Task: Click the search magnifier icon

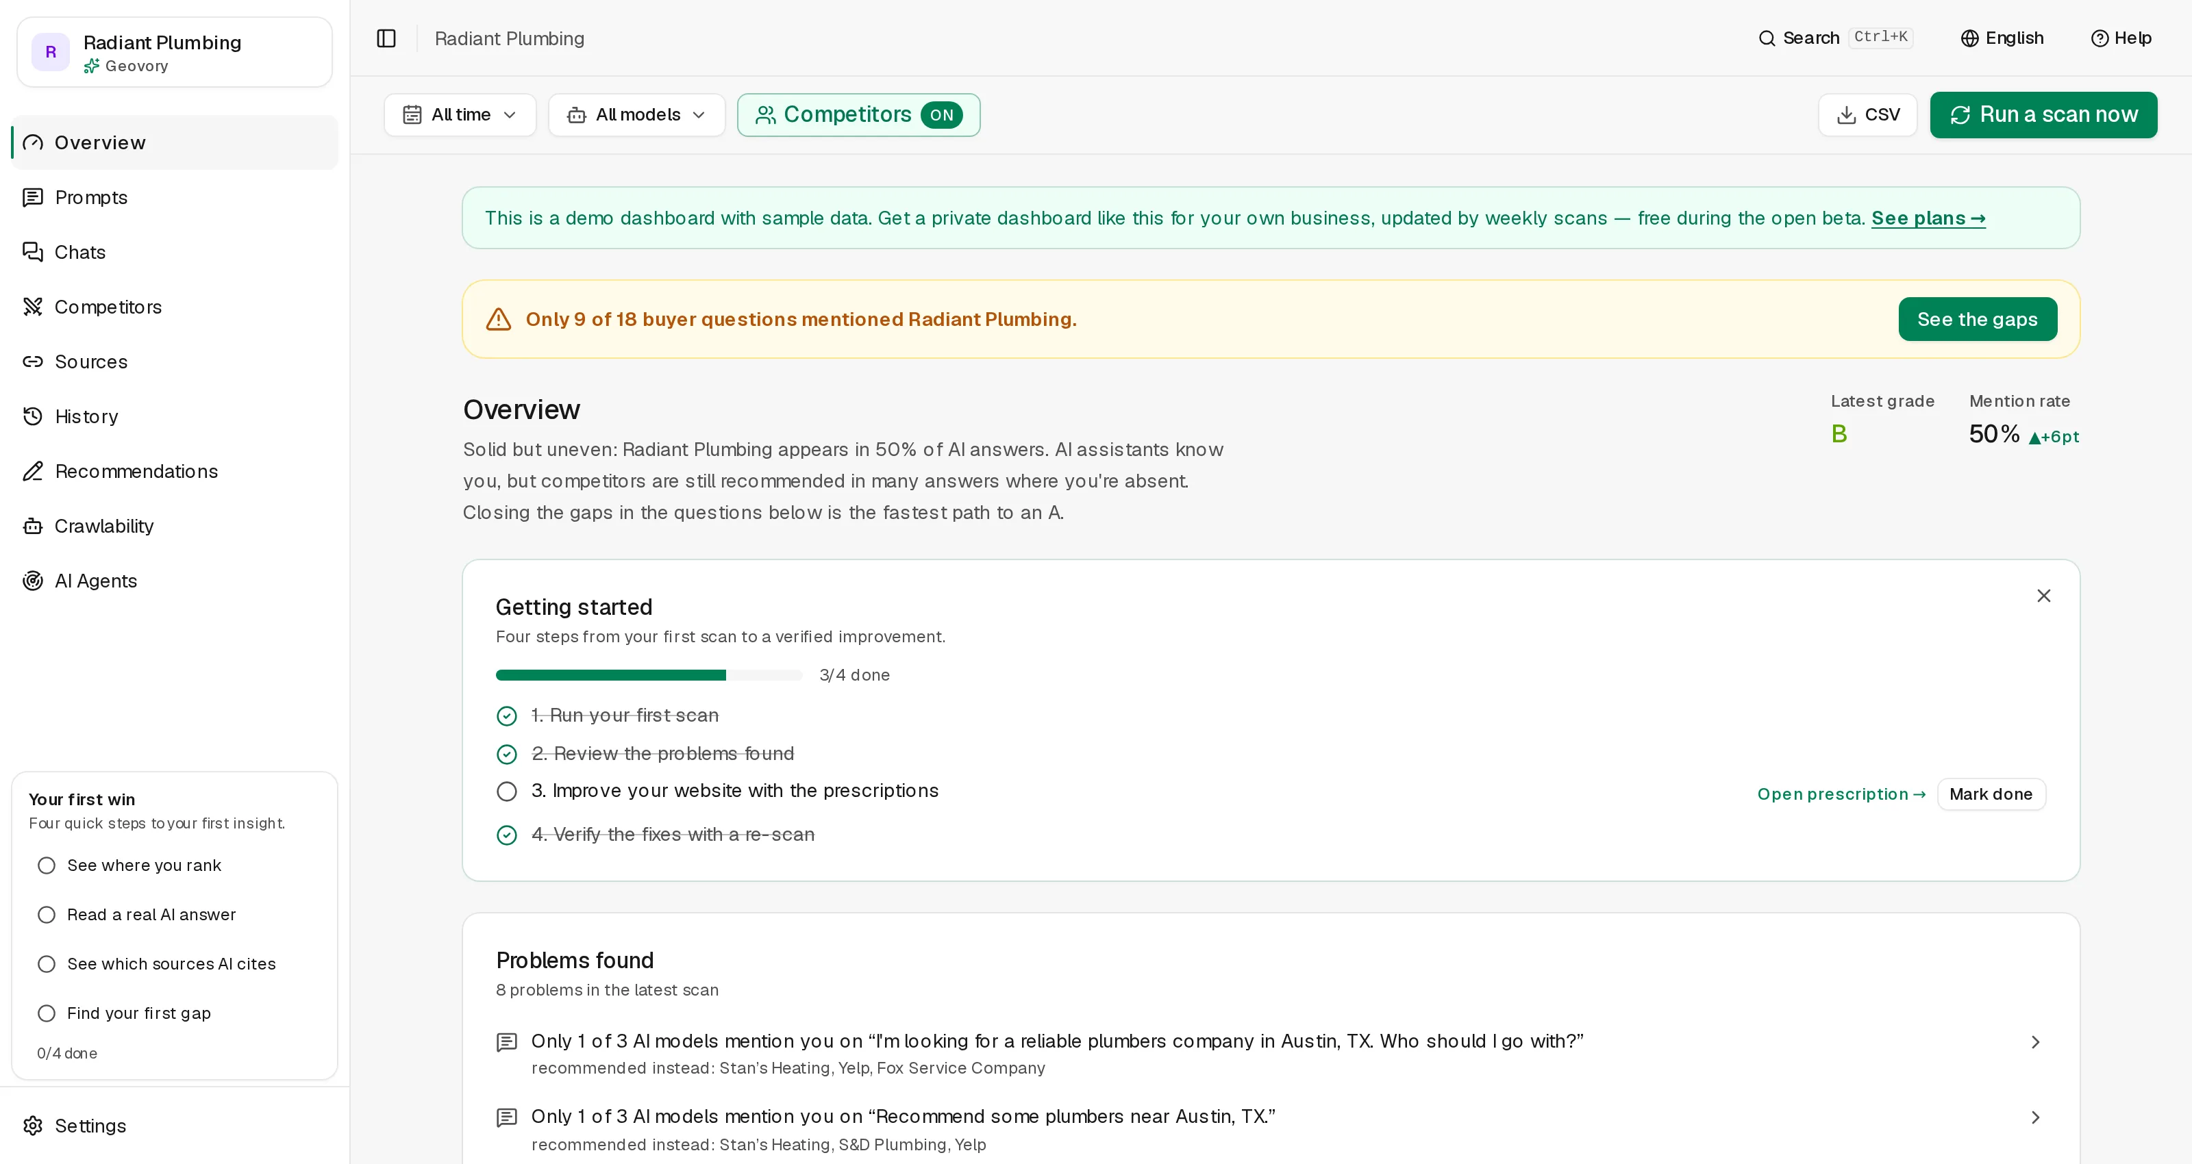Action: (1767, 38)
